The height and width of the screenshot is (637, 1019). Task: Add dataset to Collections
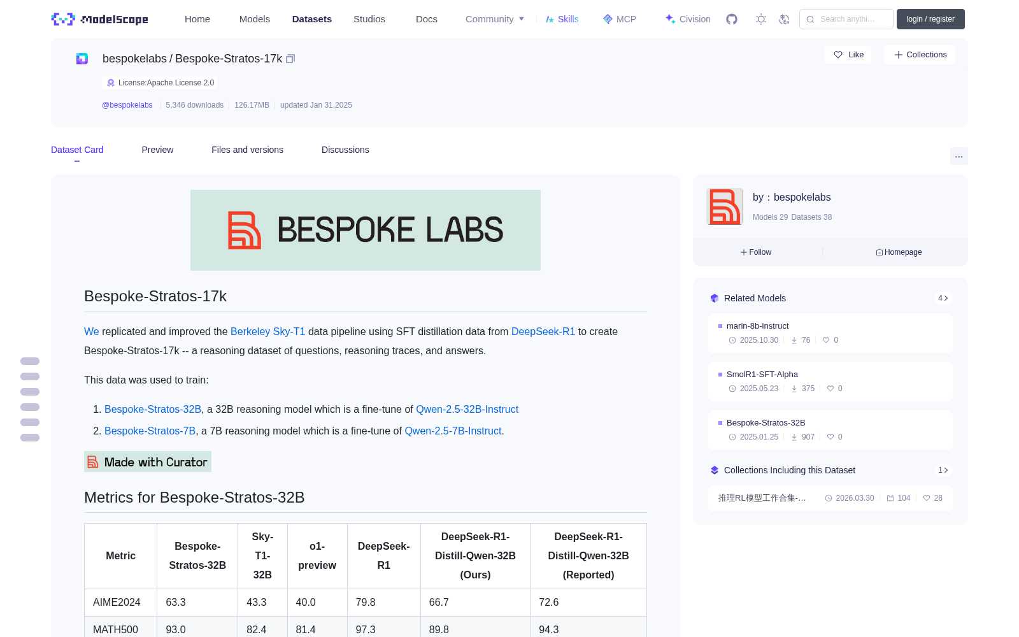[x=920, y=55]
